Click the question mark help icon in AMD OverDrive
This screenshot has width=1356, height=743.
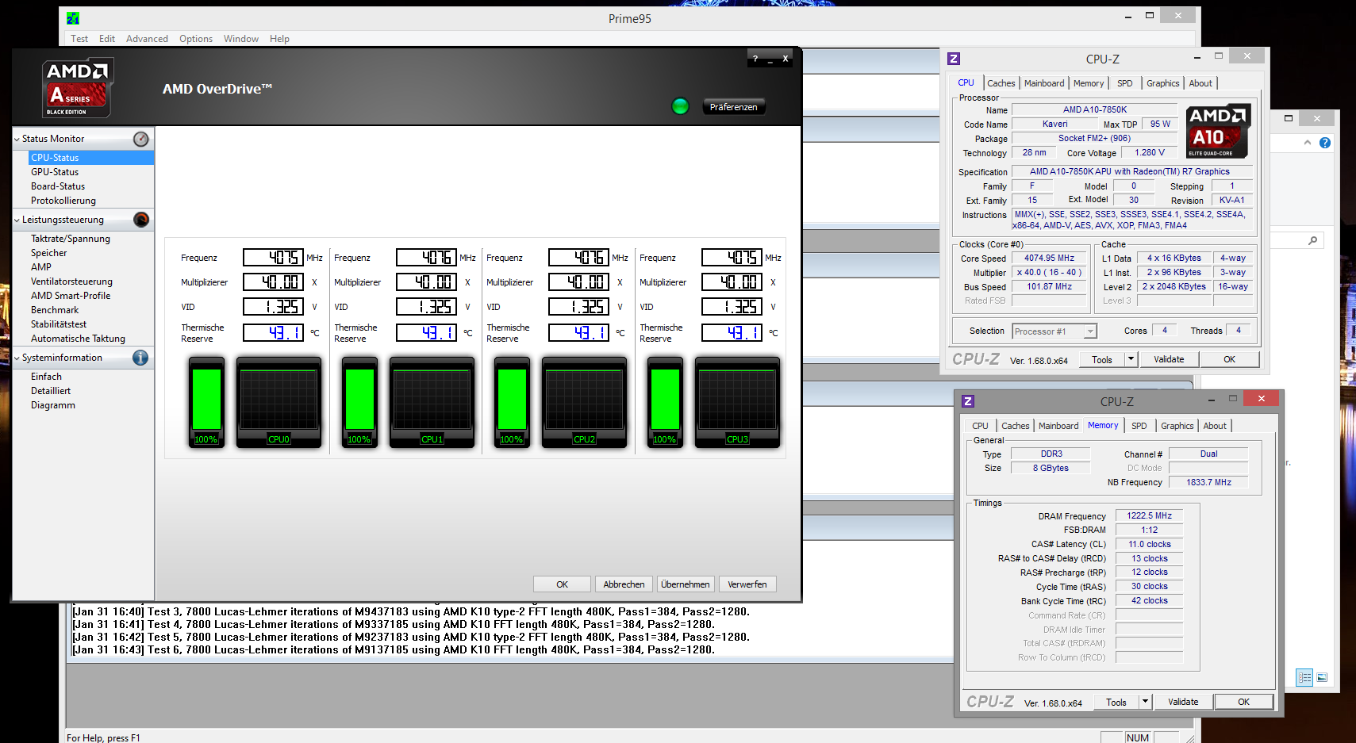click(755, 59)
